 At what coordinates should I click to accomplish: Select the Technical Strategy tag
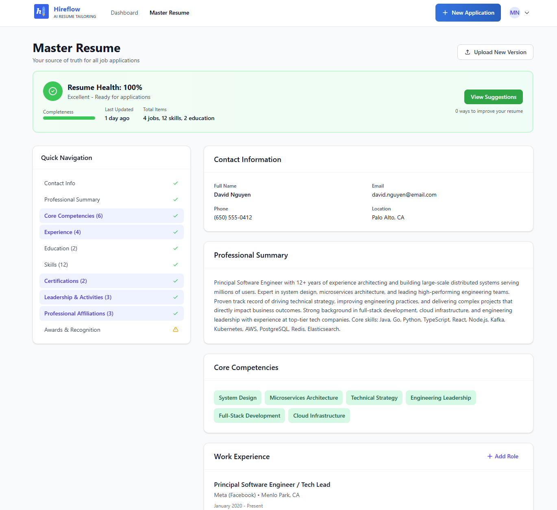click(374, 398)
